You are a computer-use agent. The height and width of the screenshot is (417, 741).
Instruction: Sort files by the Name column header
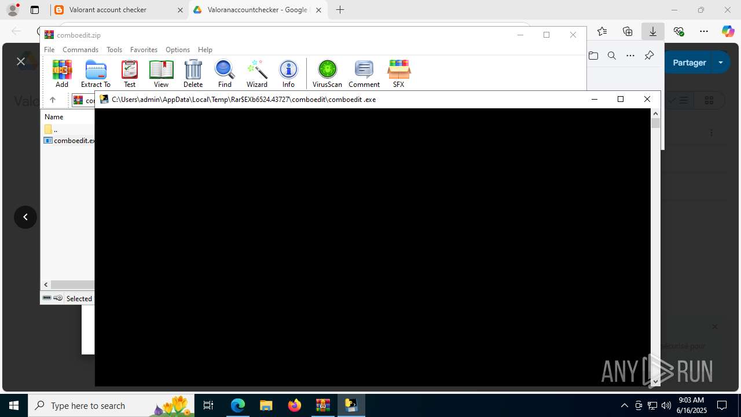pos(54,116)
